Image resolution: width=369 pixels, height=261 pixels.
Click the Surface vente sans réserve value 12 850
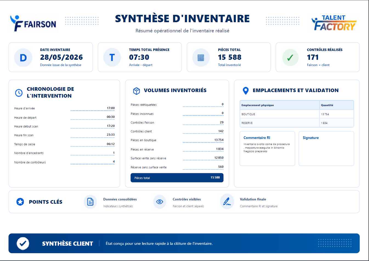click(x=219, y=158)
